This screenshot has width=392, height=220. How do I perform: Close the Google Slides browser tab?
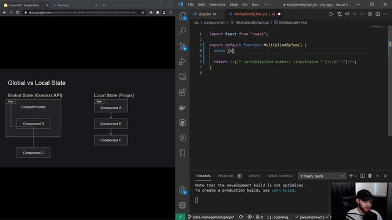47,5
